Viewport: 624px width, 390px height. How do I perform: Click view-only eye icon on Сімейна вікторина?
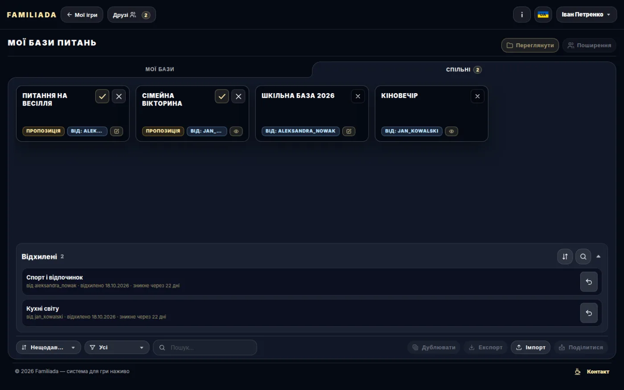(x=236, y=131)
